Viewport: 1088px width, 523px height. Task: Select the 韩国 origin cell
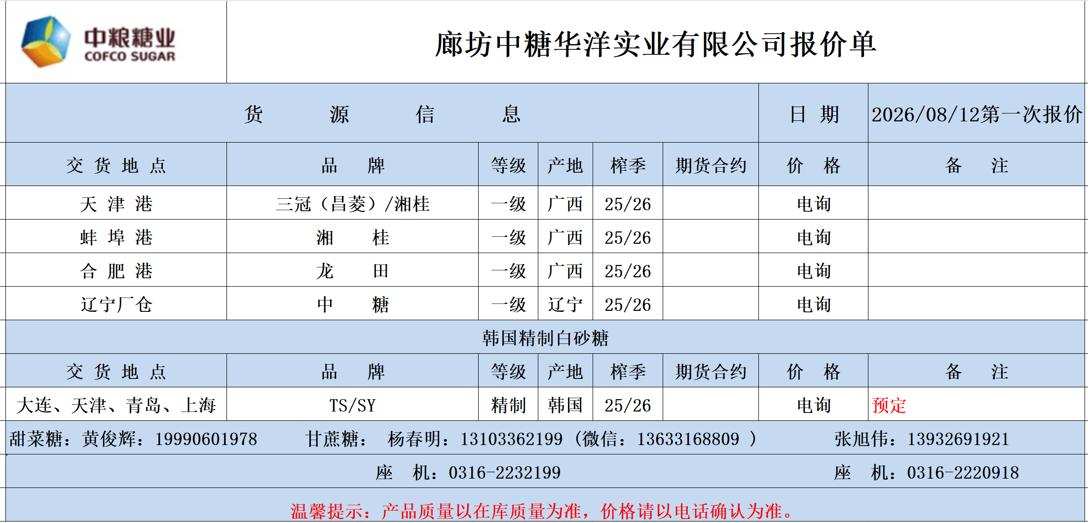tap(565, 405)
